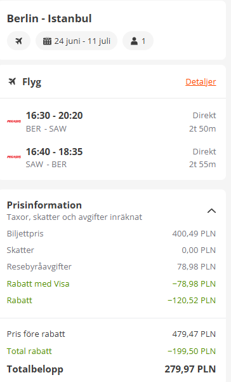Image resolution: width=231 pixels, height=382 pixels.
Task: Click the calendar icon beside 24 juni
Action: (47, 41)
